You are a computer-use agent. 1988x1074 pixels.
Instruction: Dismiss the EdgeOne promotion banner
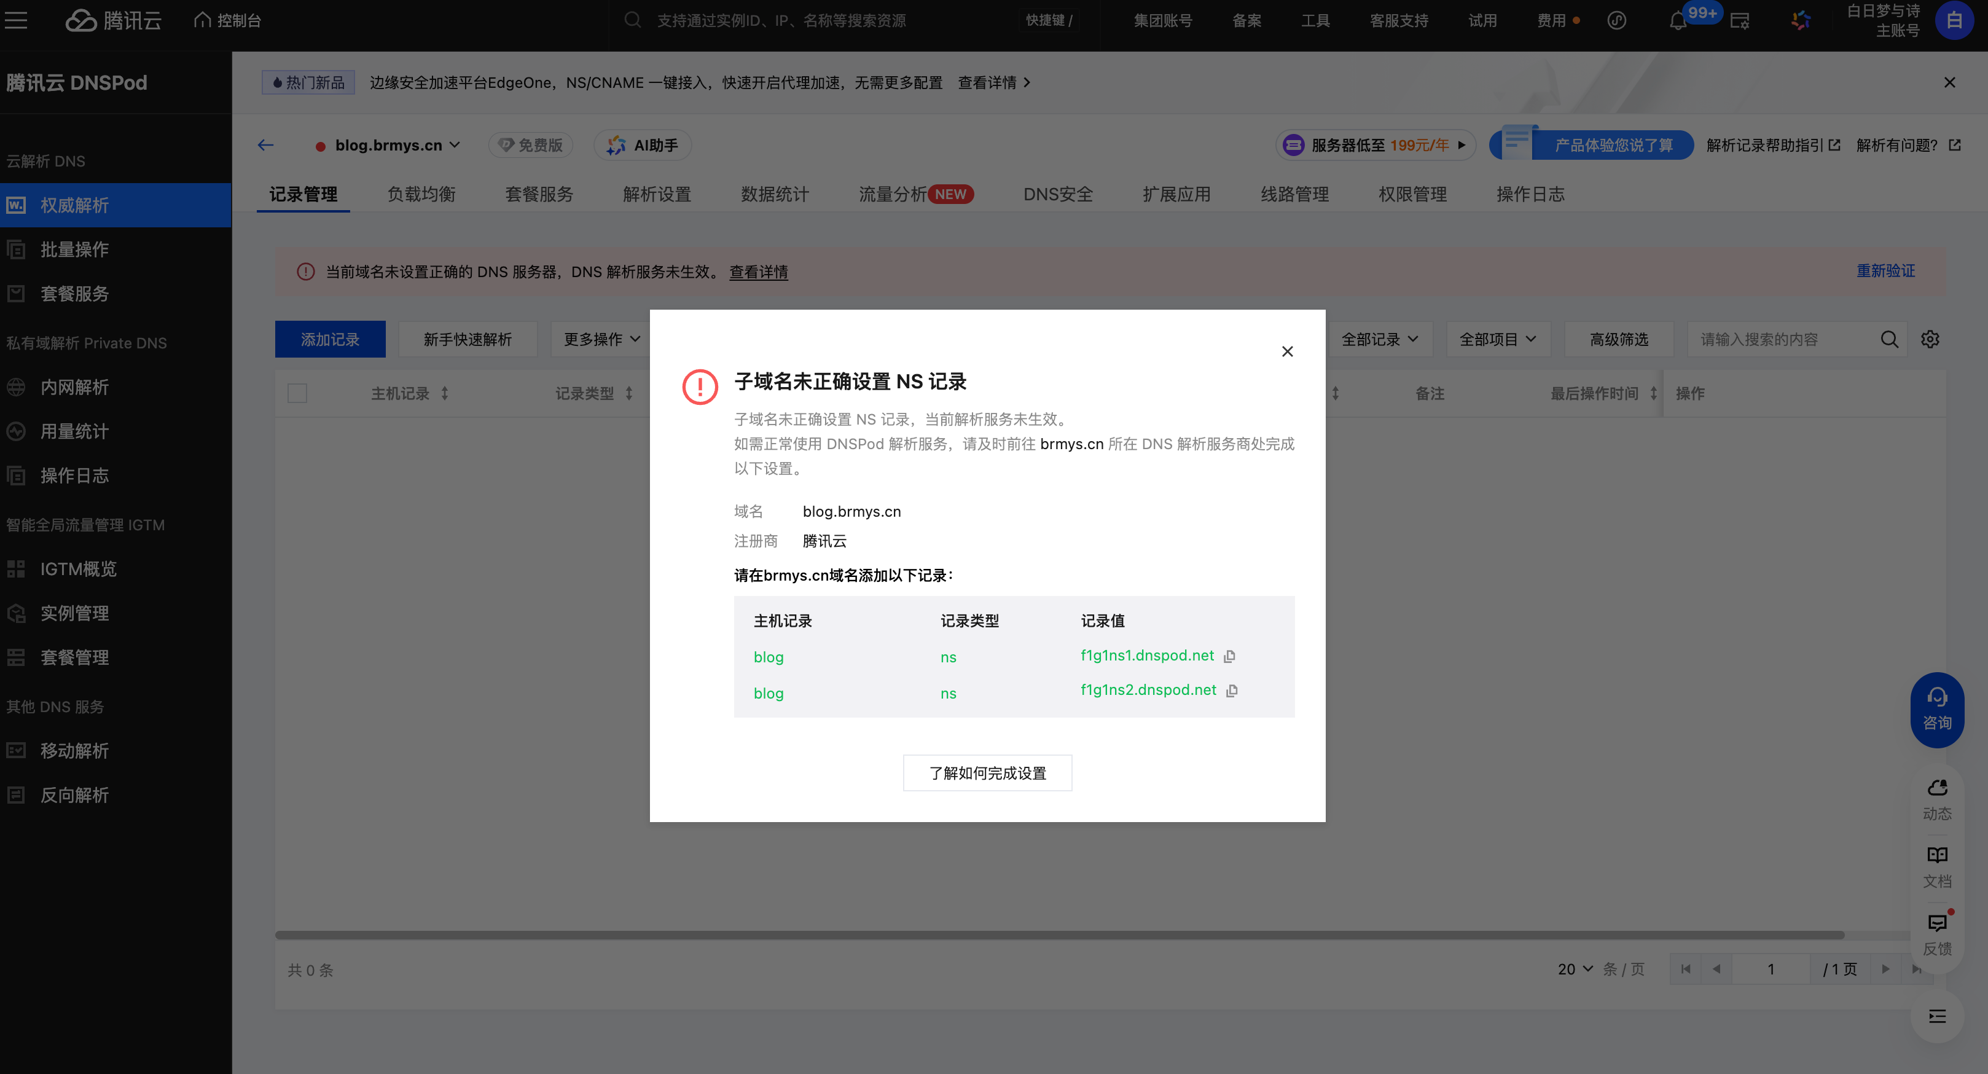coord(1949,82)
